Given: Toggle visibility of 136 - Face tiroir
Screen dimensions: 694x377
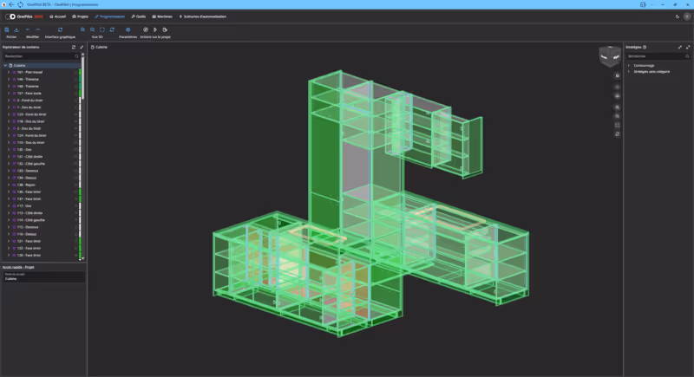Looking at the screenshot, I should pyautogui.click(x=75, y=192).
